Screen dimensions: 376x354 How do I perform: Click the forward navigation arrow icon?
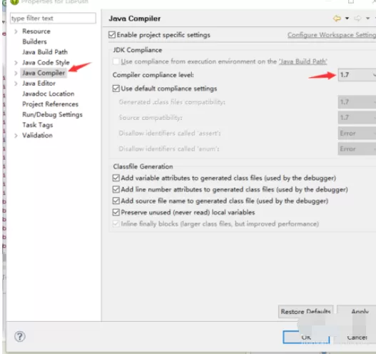[357, 19]
